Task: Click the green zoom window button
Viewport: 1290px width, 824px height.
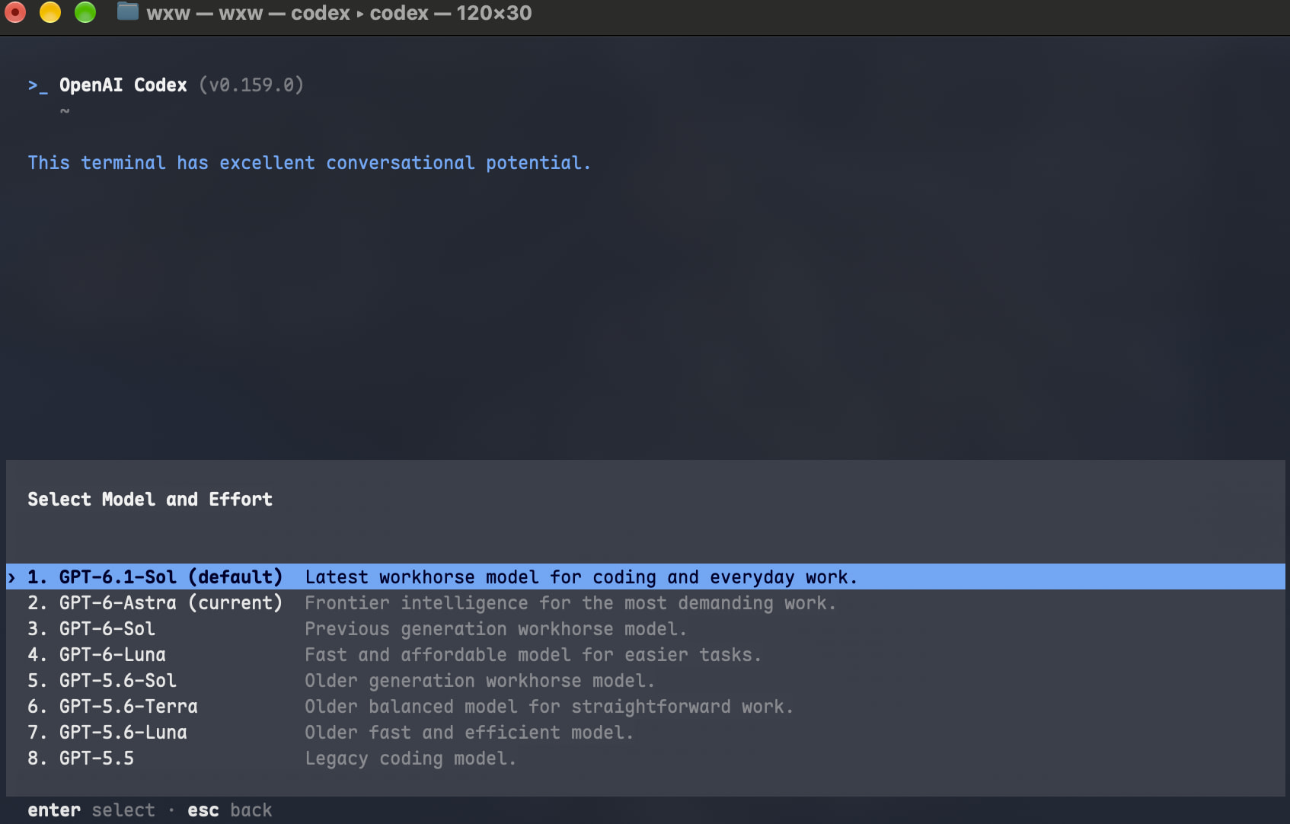Action: click(85, 12)
